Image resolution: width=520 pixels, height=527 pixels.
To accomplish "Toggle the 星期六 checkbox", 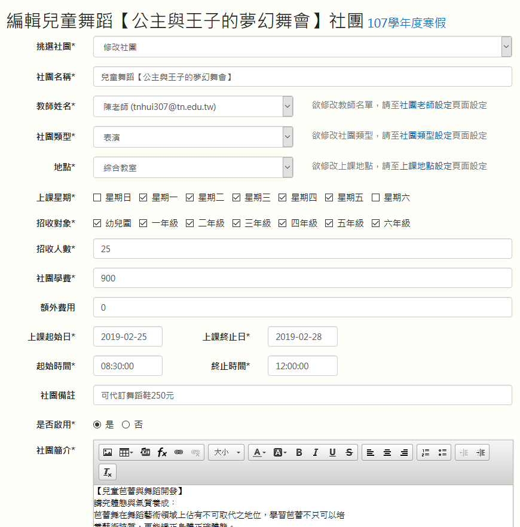I will tap(376, 198).
